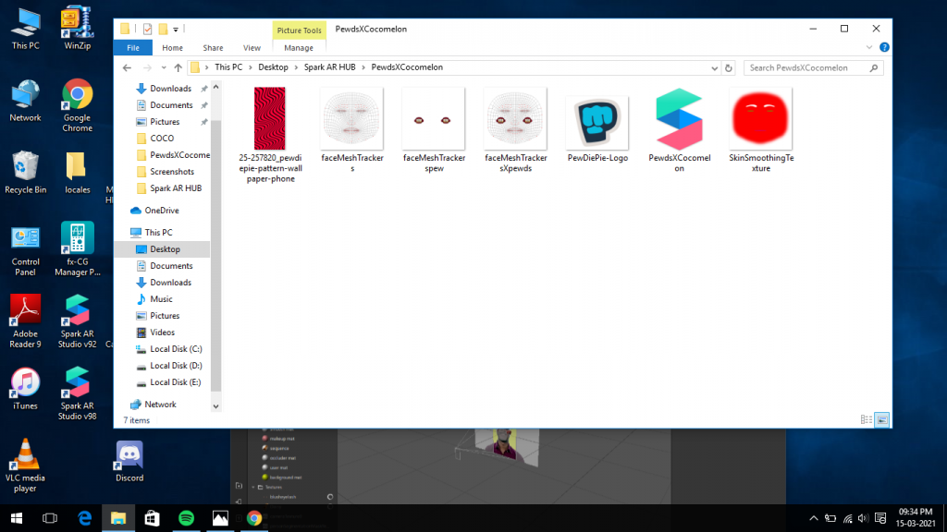Launch Spark AR Studio v98
This screenshot has height=532, width=947.
coord(78,393)
